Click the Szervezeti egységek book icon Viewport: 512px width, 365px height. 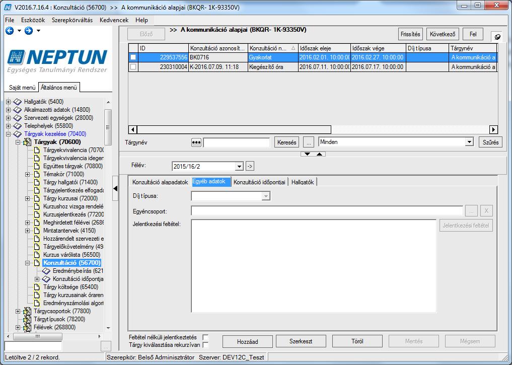coord(18,118)
